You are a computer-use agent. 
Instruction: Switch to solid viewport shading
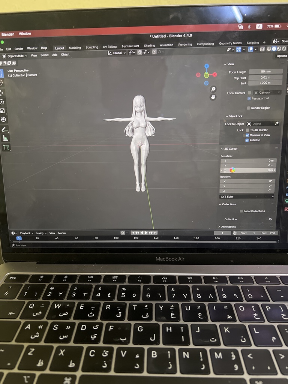click(274, 49)
